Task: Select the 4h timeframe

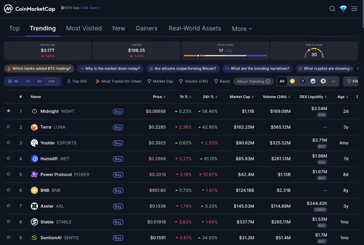Action: (39, 81)
